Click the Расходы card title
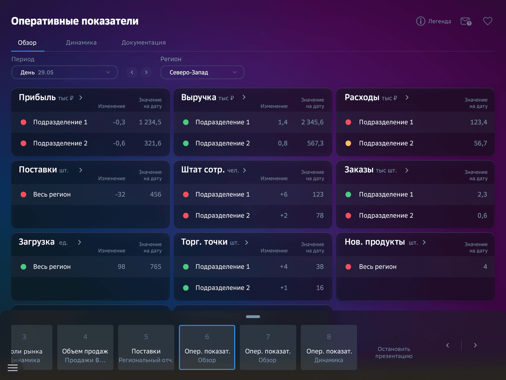 pyautogui.click(x=362, y=97)
